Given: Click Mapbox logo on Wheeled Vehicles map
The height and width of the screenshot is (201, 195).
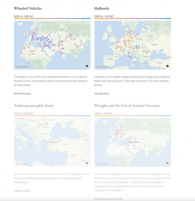Looking at the screenshot, I should pyautogui.click(x=22, y=67).
